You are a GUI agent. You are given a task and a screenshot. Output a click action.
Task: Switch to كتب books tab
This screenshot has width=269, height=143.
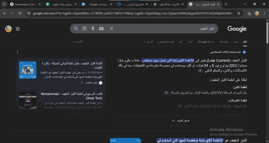180,42
